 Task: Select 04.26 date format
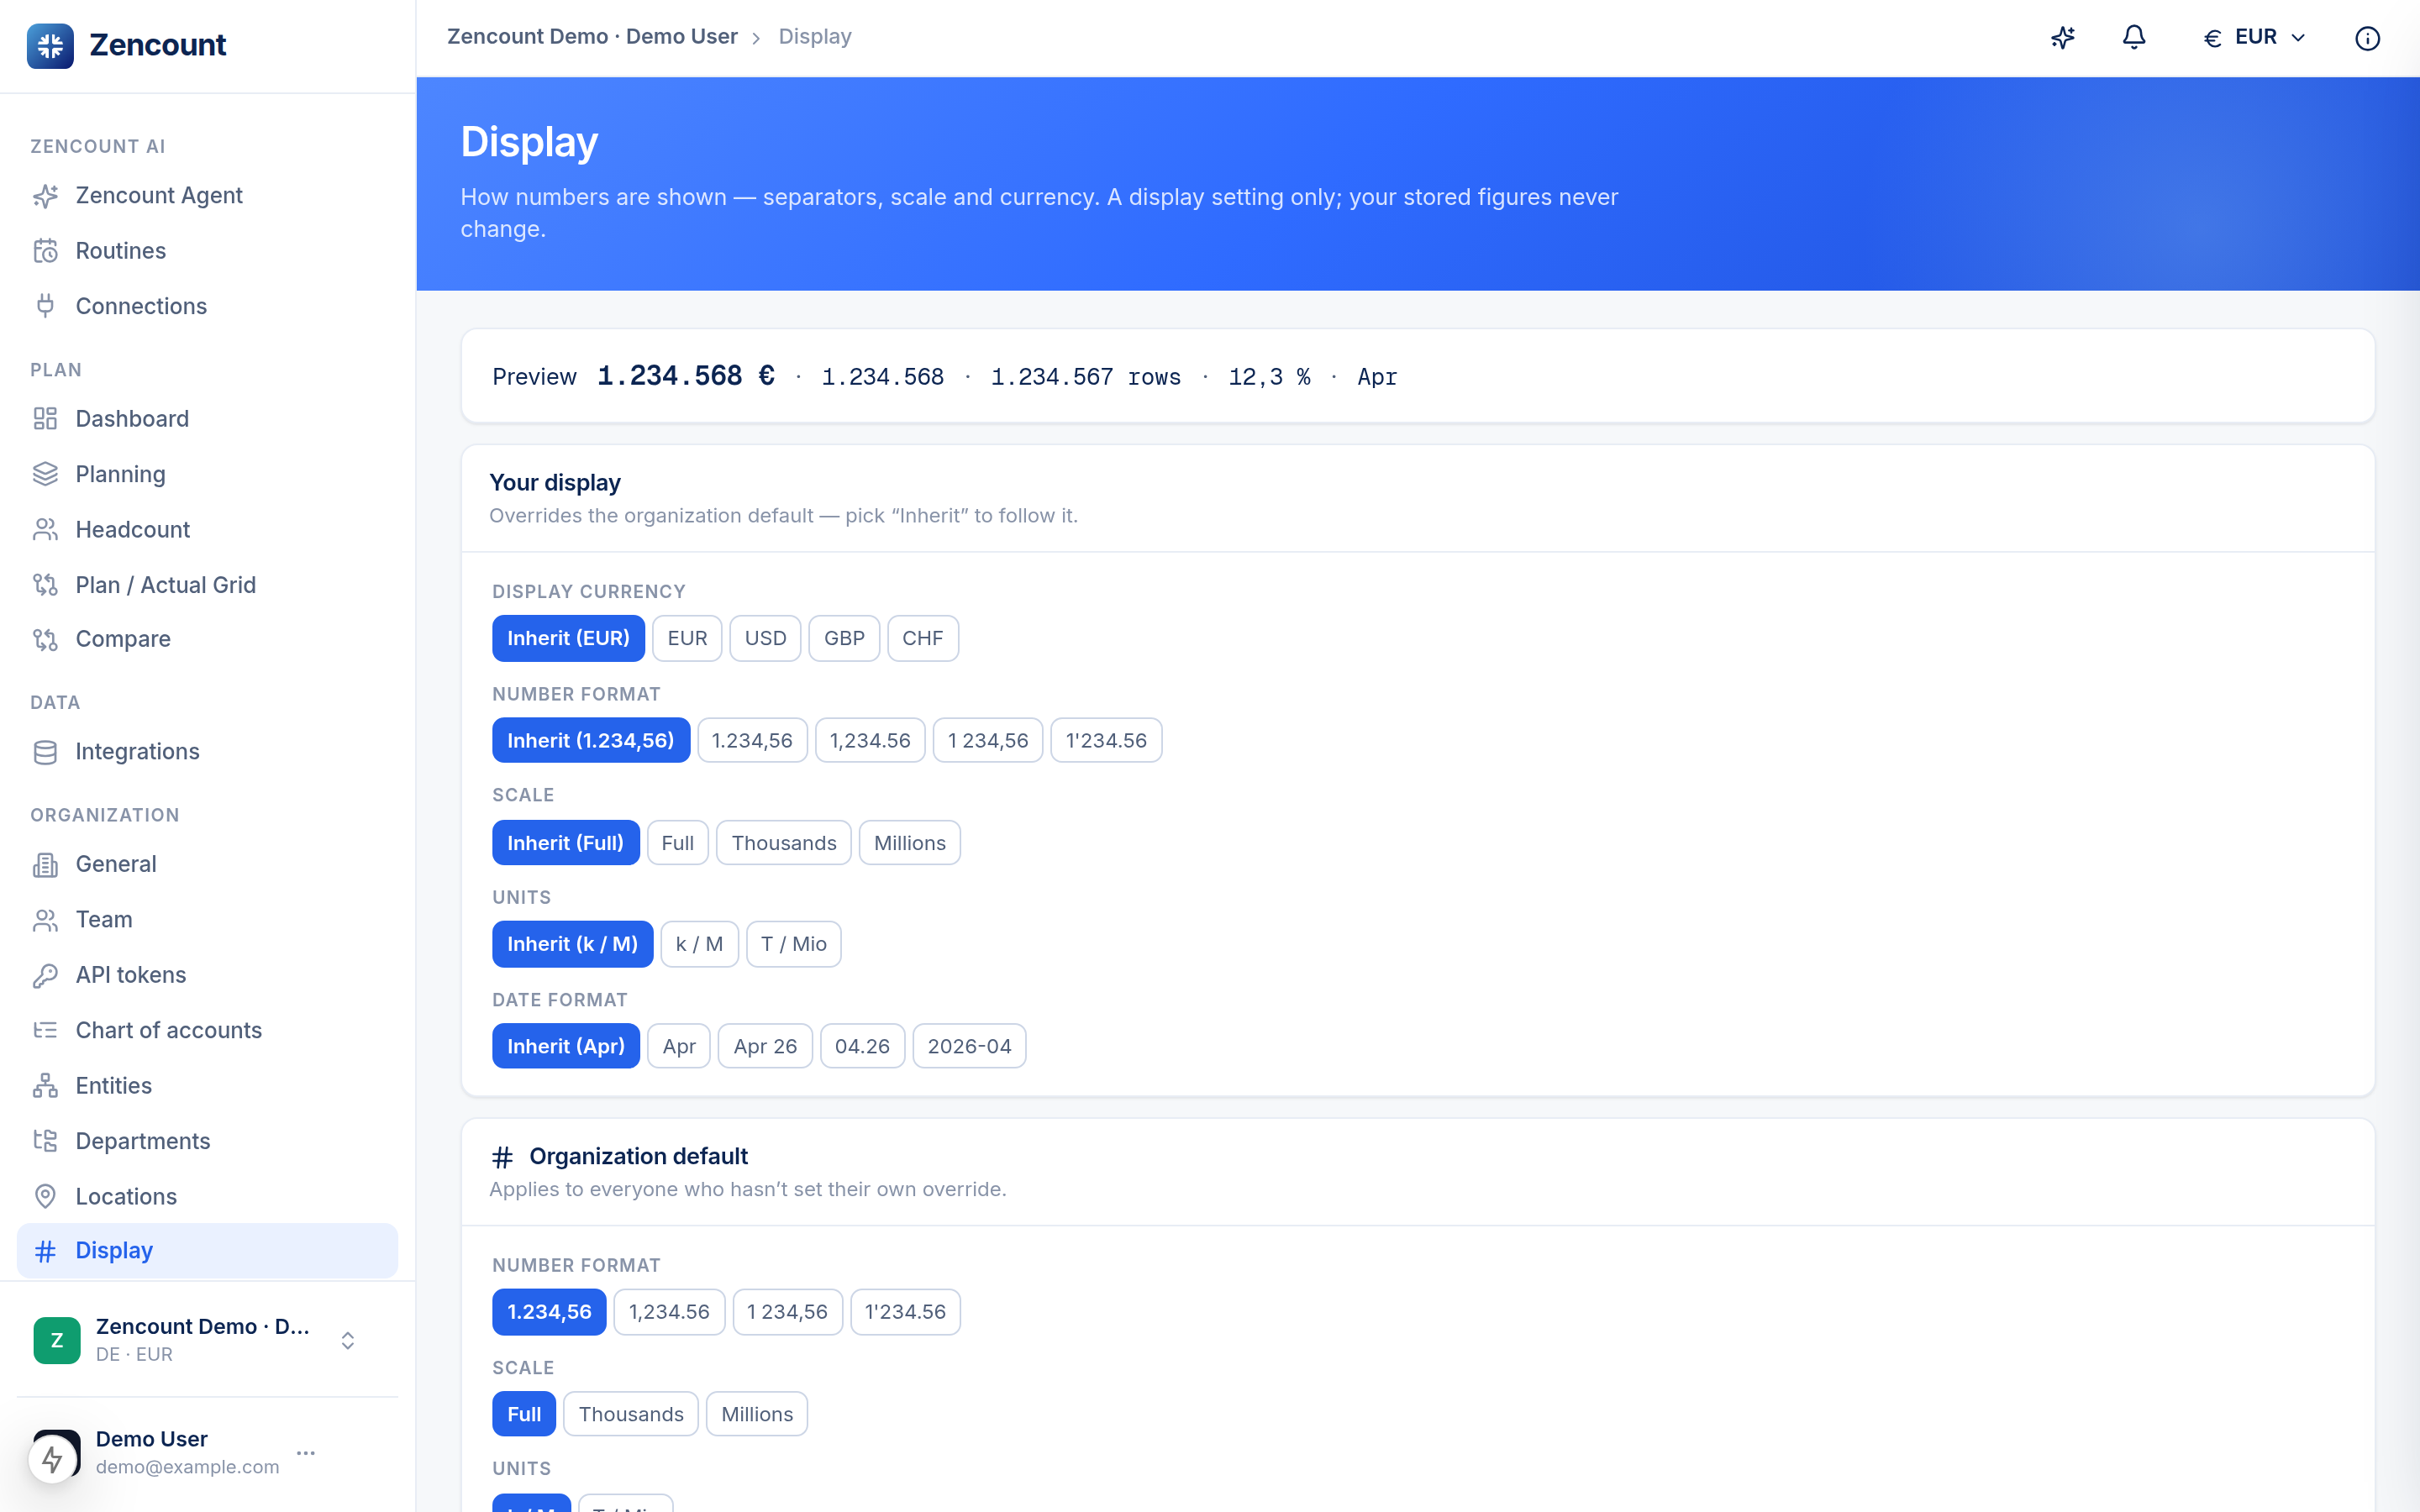pyautogui.click(x=862, y=1046)
